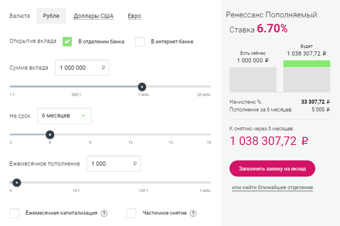This screenshot has width=340, height=226.
Task: Click green arrow in term dropdown
Action: [x=83, y=116]
